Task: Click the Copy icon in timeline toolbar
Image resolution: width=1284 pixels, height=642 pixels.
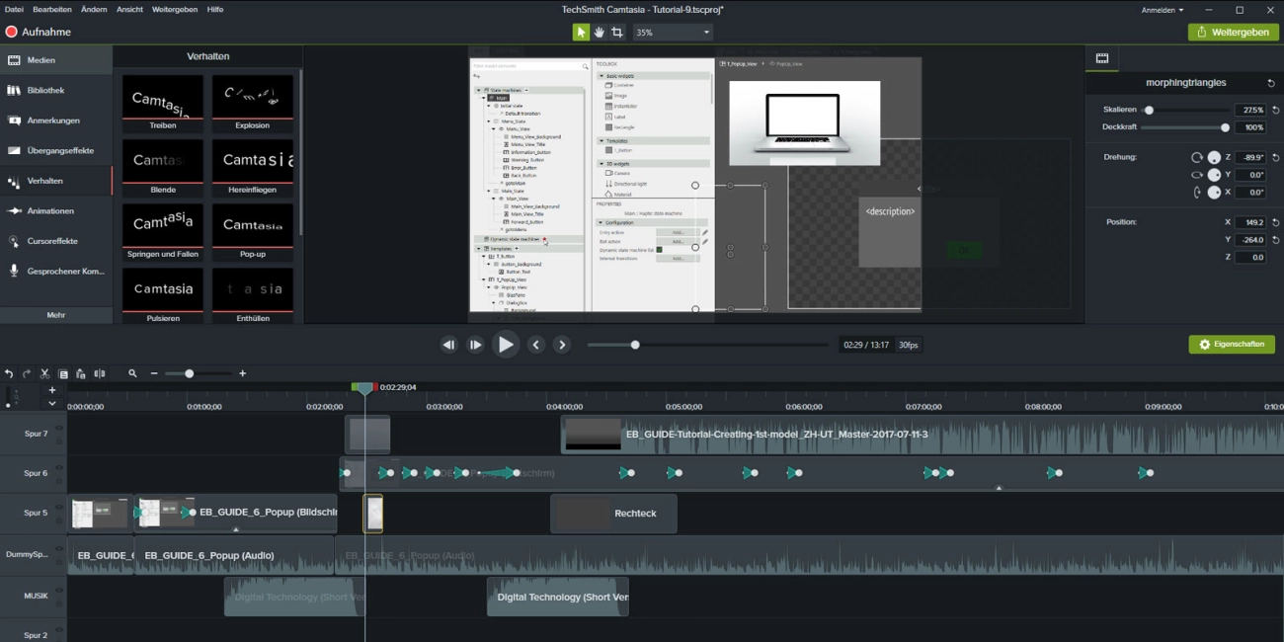Action: [62, 373]
